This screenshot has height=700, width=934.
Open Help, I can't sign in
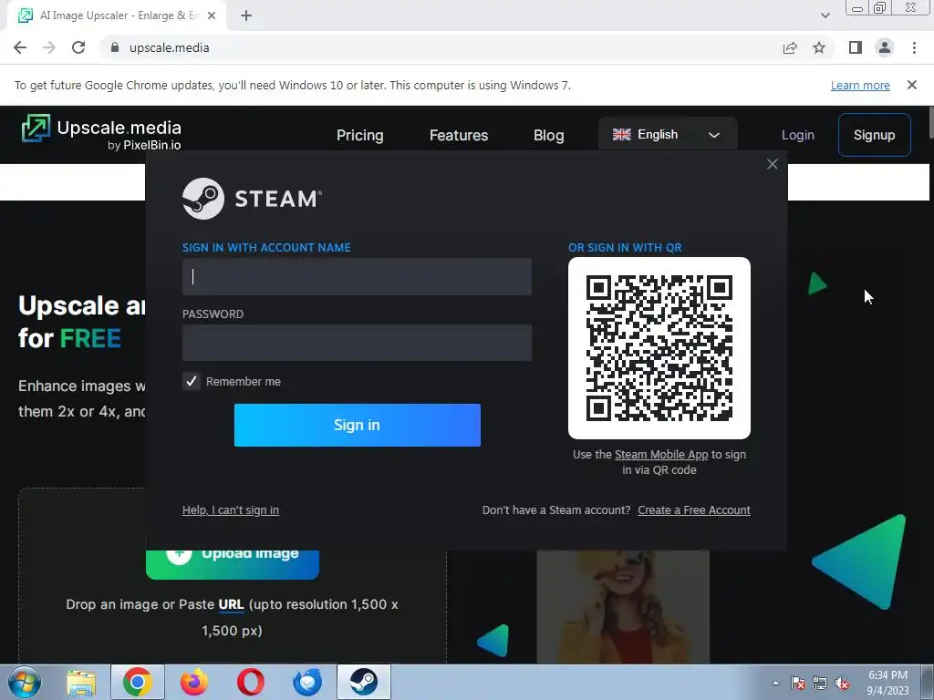click(231, 510)
